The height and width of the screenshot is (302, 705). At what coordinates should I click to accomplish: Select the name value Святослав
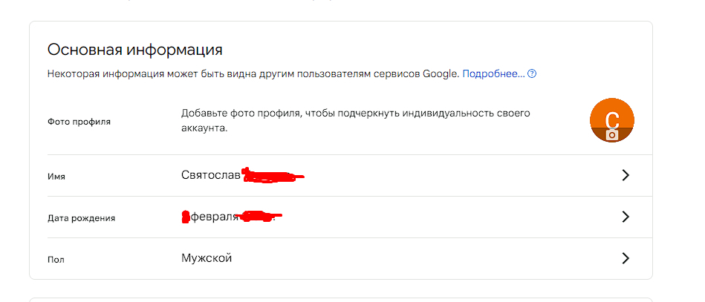[211, 175]
